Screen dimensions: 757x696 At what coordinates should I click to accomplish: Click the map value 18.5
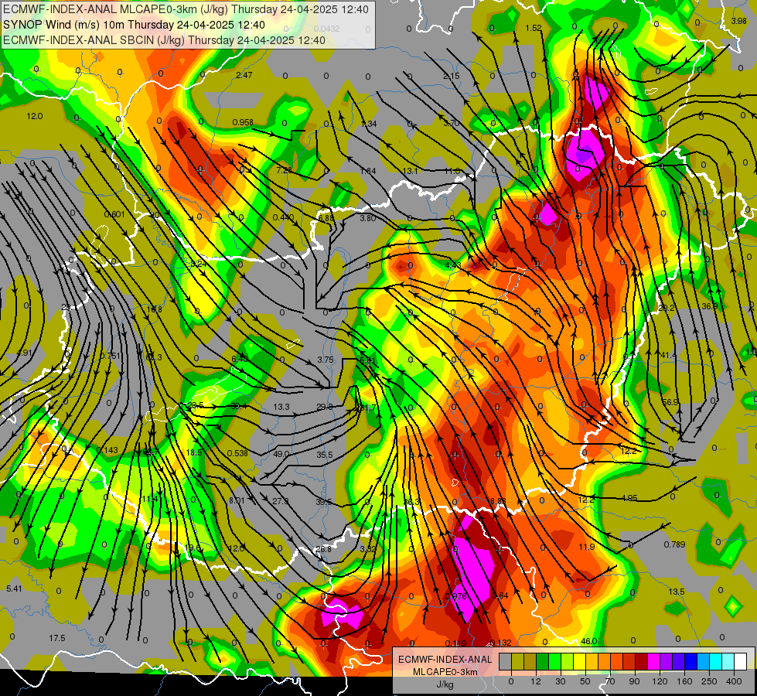coord(194,452)
